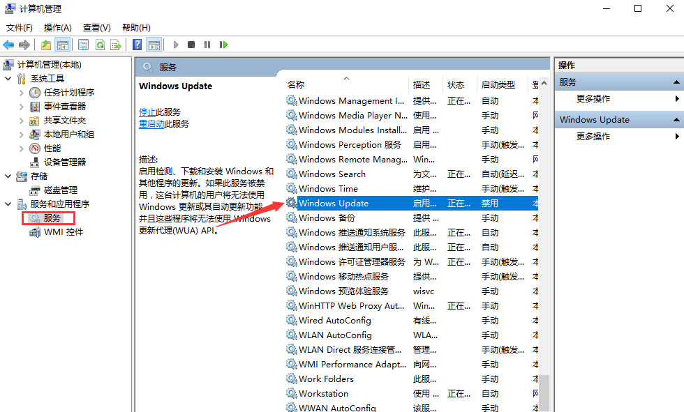Screen dimensions: 684x412
Task: Pause the service via the pause icon
Action: tap(207, 44)
